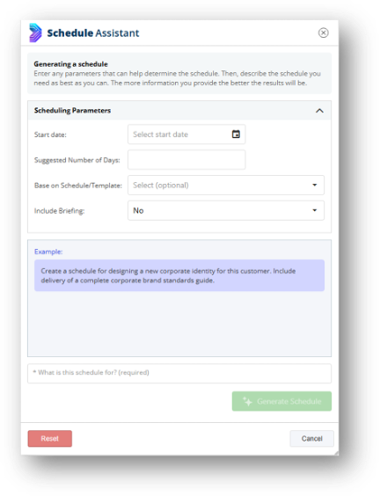Screen dimensions: 380x496
Task: Click the Cancel button
Action: [x=311, y=439]
